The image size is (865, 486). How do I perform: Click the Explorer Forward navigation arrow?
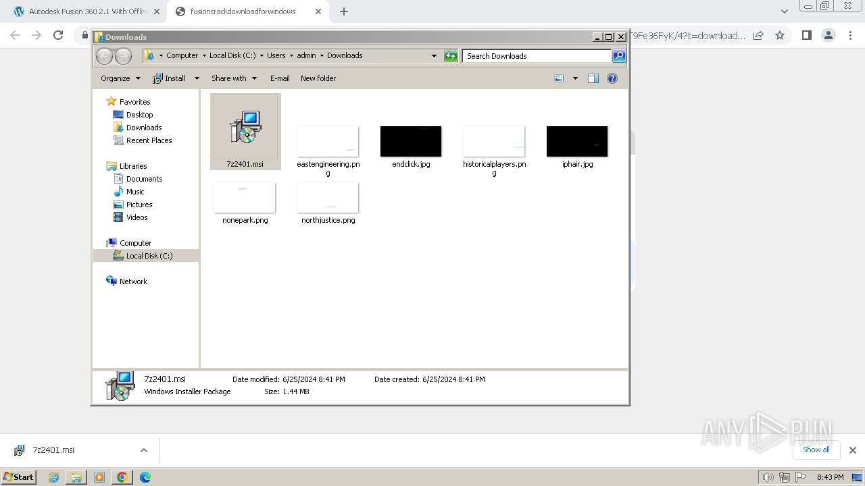(x=123, y=56)
